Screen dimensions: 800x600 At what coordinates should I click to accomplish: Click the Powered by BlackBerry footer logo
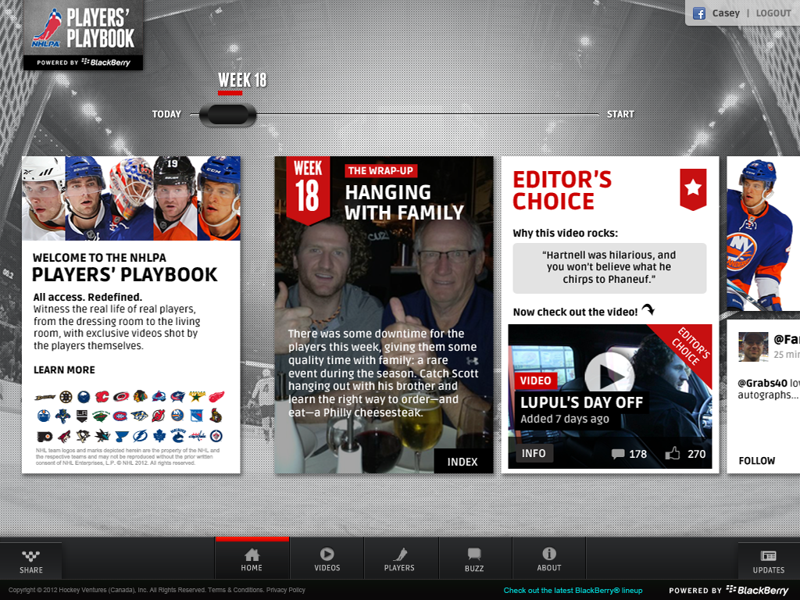tap(729, 590)
